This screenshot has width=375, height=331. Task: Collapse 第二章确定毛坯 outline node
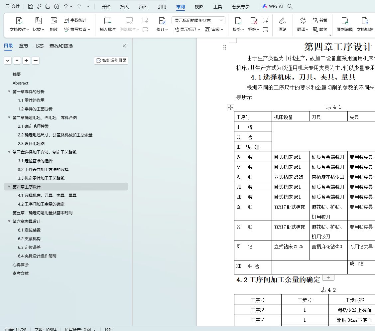[x=9, y=117]
